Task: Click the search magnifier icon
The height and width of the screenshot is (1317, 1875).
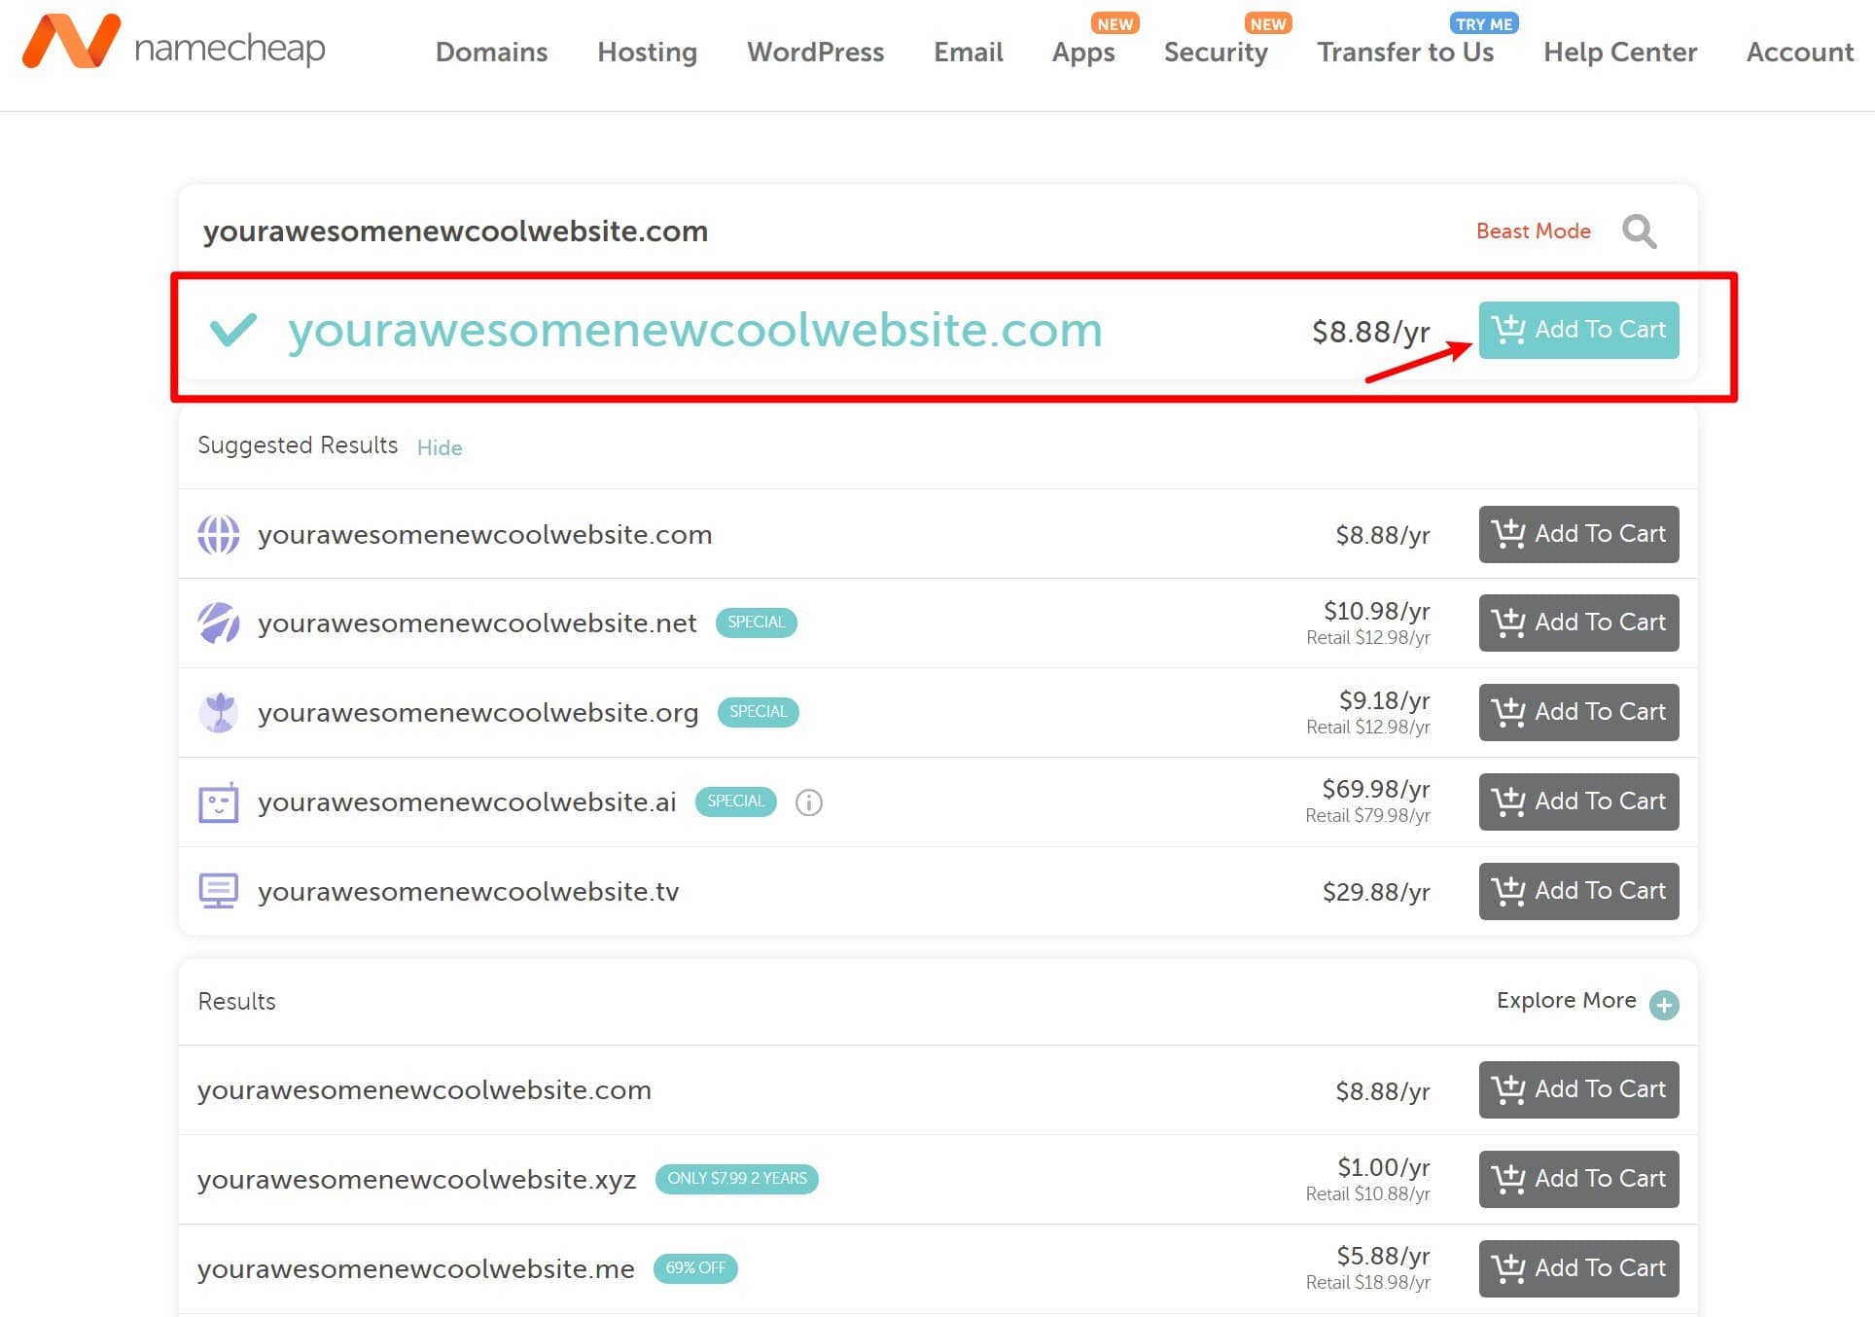Action: [1639, 231]
